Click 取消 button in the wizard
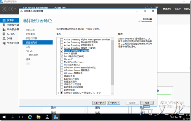The height and width of the screenshot is (121, 191). tap(147, 103)
